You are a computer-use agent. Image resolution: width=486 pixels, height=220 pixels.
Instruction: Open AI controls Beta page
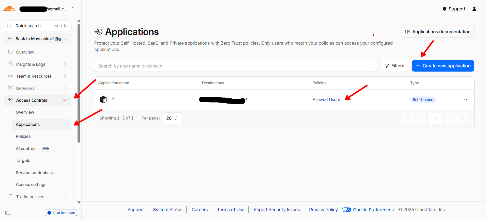(x=33, y=148)
